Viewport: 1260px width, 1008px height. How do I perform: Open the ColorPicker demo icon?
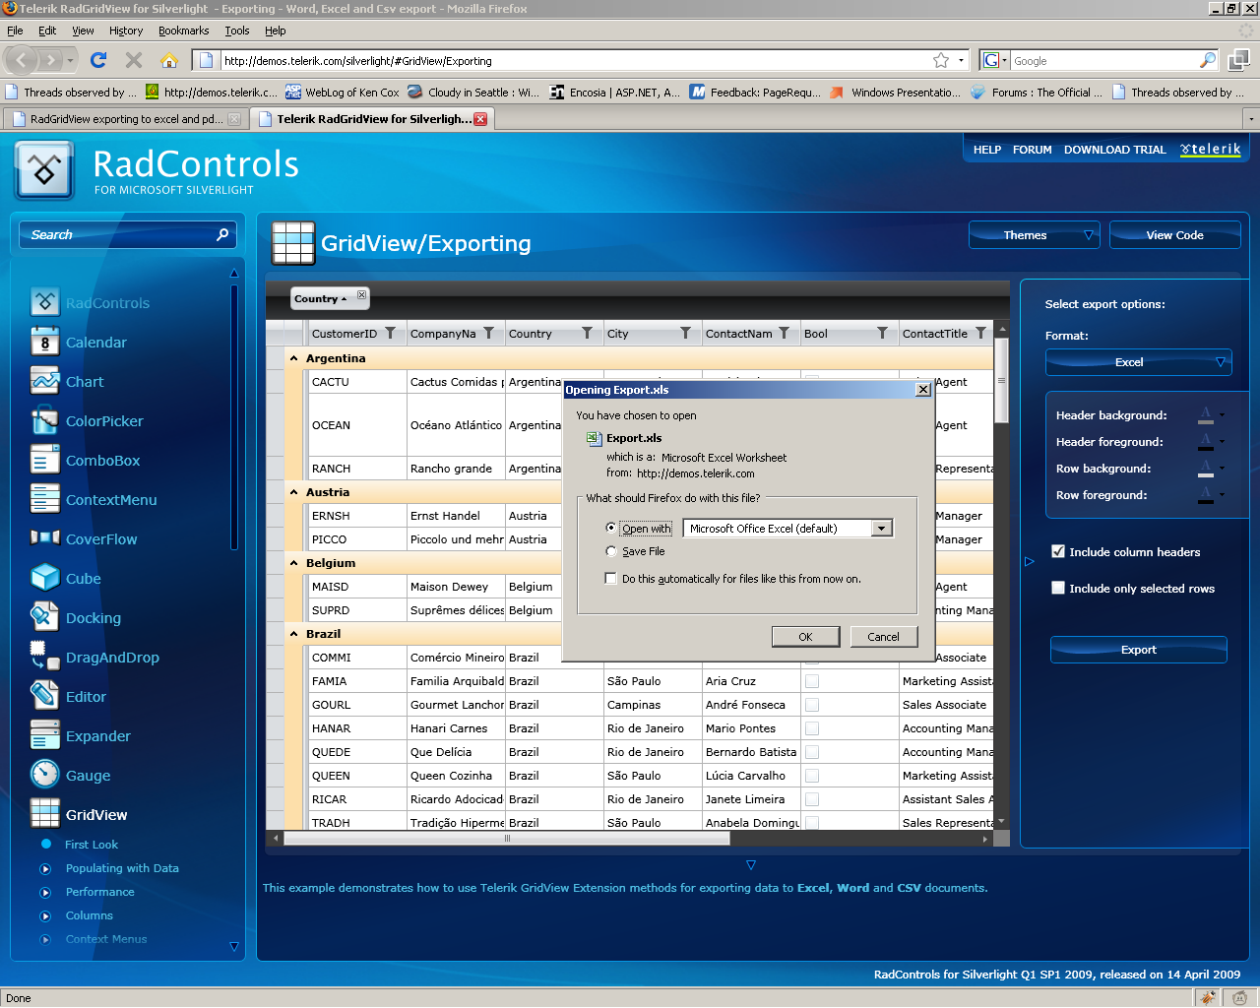click(44, 420)
